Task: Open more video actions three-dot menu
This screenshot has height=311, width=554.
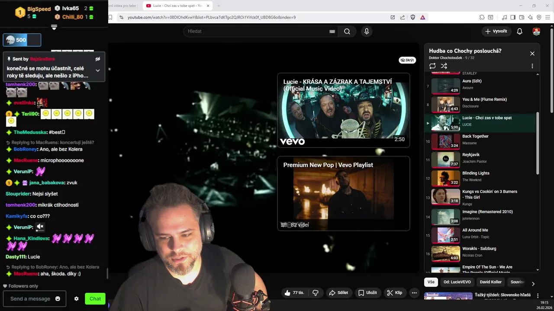Action: (x=414, y=292)
